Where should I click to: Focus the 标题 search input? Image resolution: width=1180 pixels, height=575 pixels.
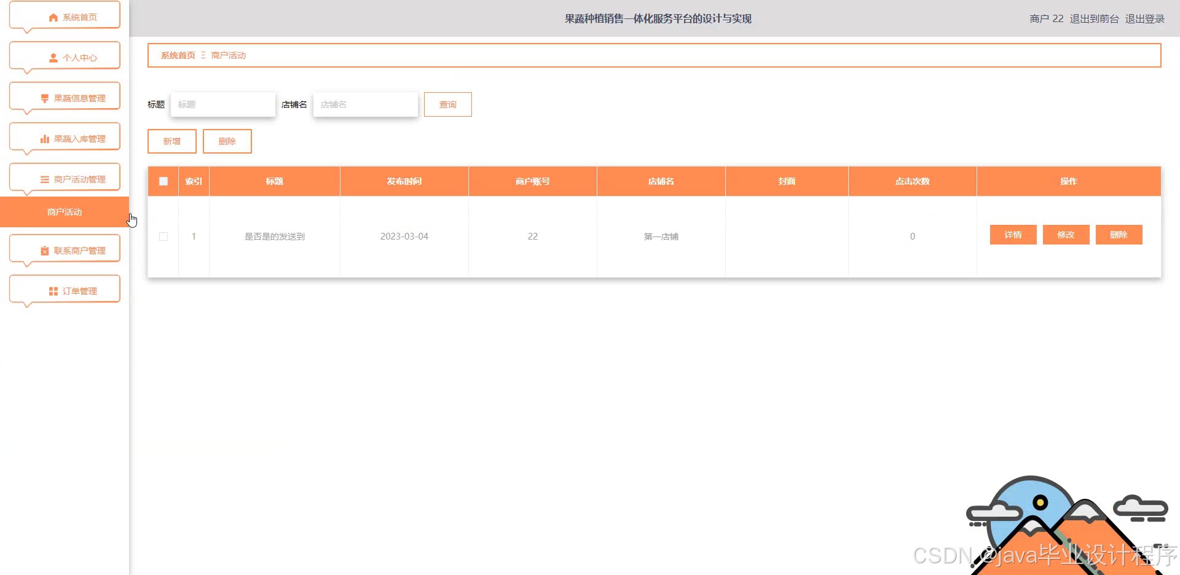pyautogui.click(x=223, y=104)
